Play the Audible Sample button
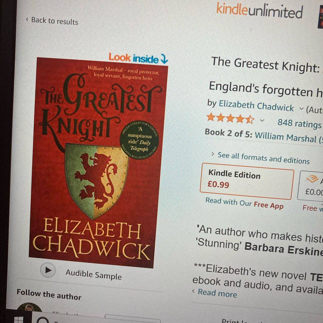This screenshot has height=323, width=323. pos(48,270)
